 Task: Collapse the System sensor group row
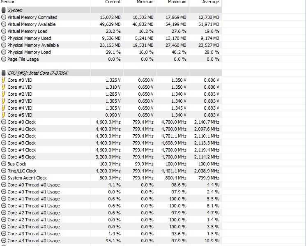pyautogui.click(x=111, y=10)
